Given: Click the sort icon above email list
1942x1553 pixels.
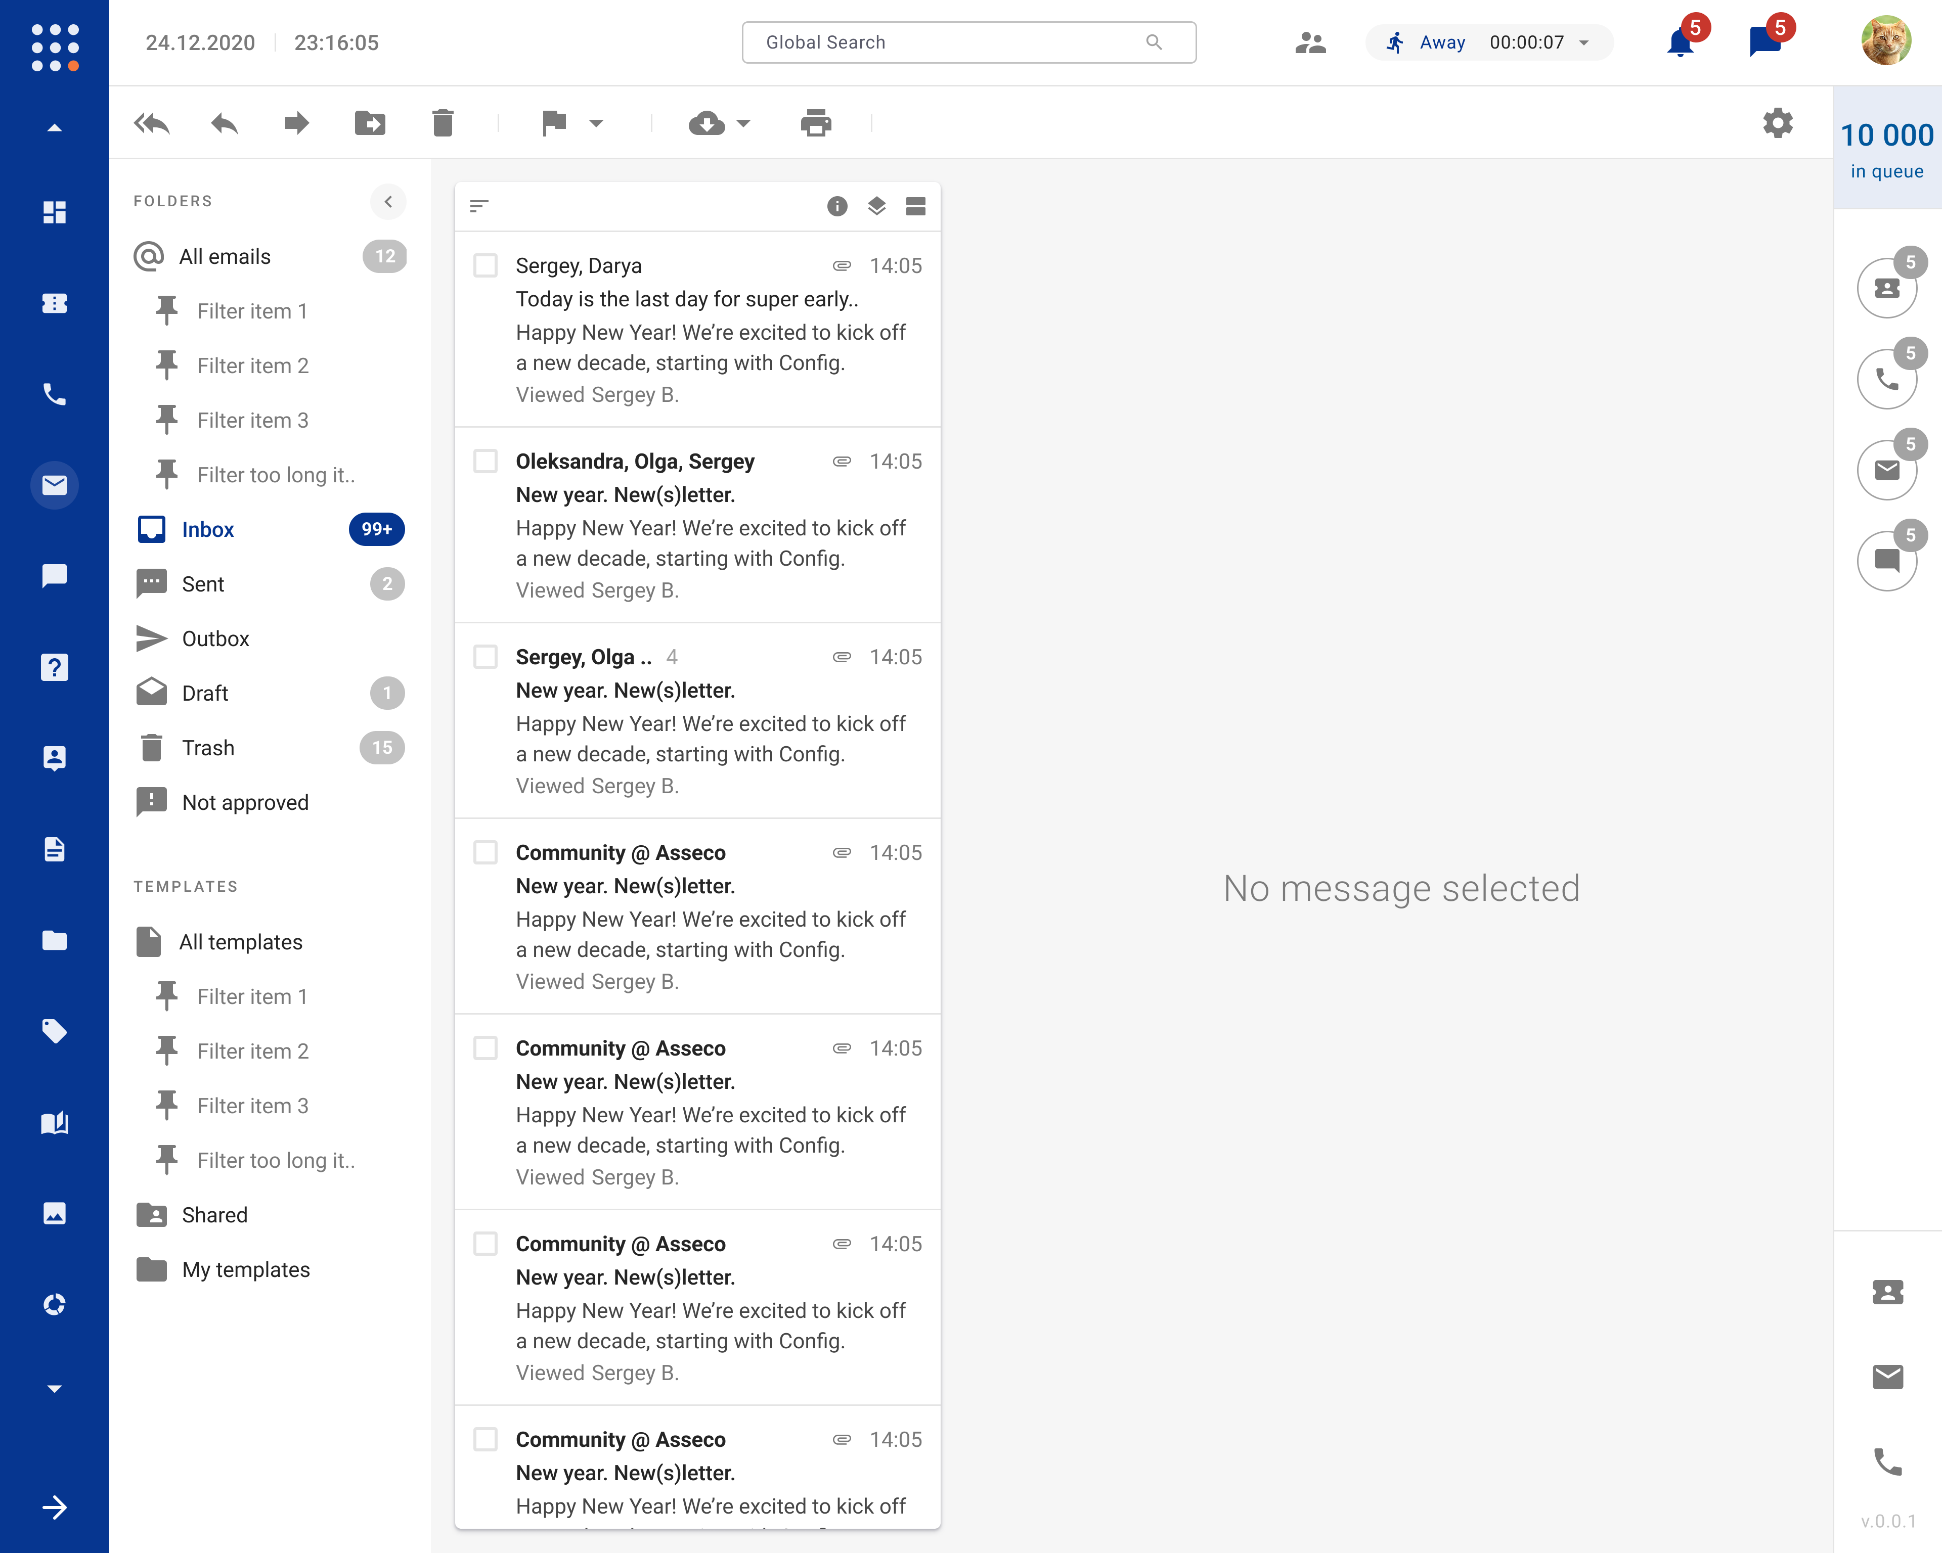Looking at the screenshot, I should tap(479, 206).
